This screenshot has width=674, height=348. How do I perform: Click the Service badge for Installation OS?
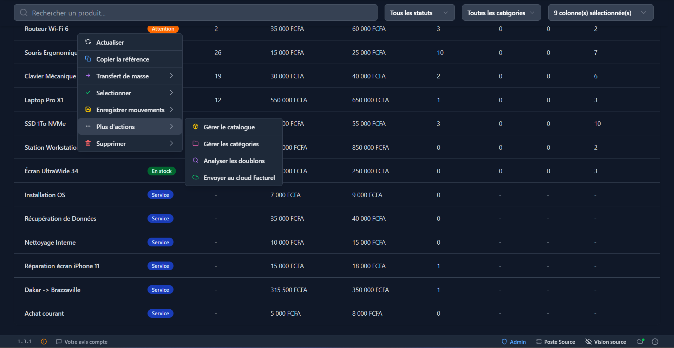coord(161,195)
